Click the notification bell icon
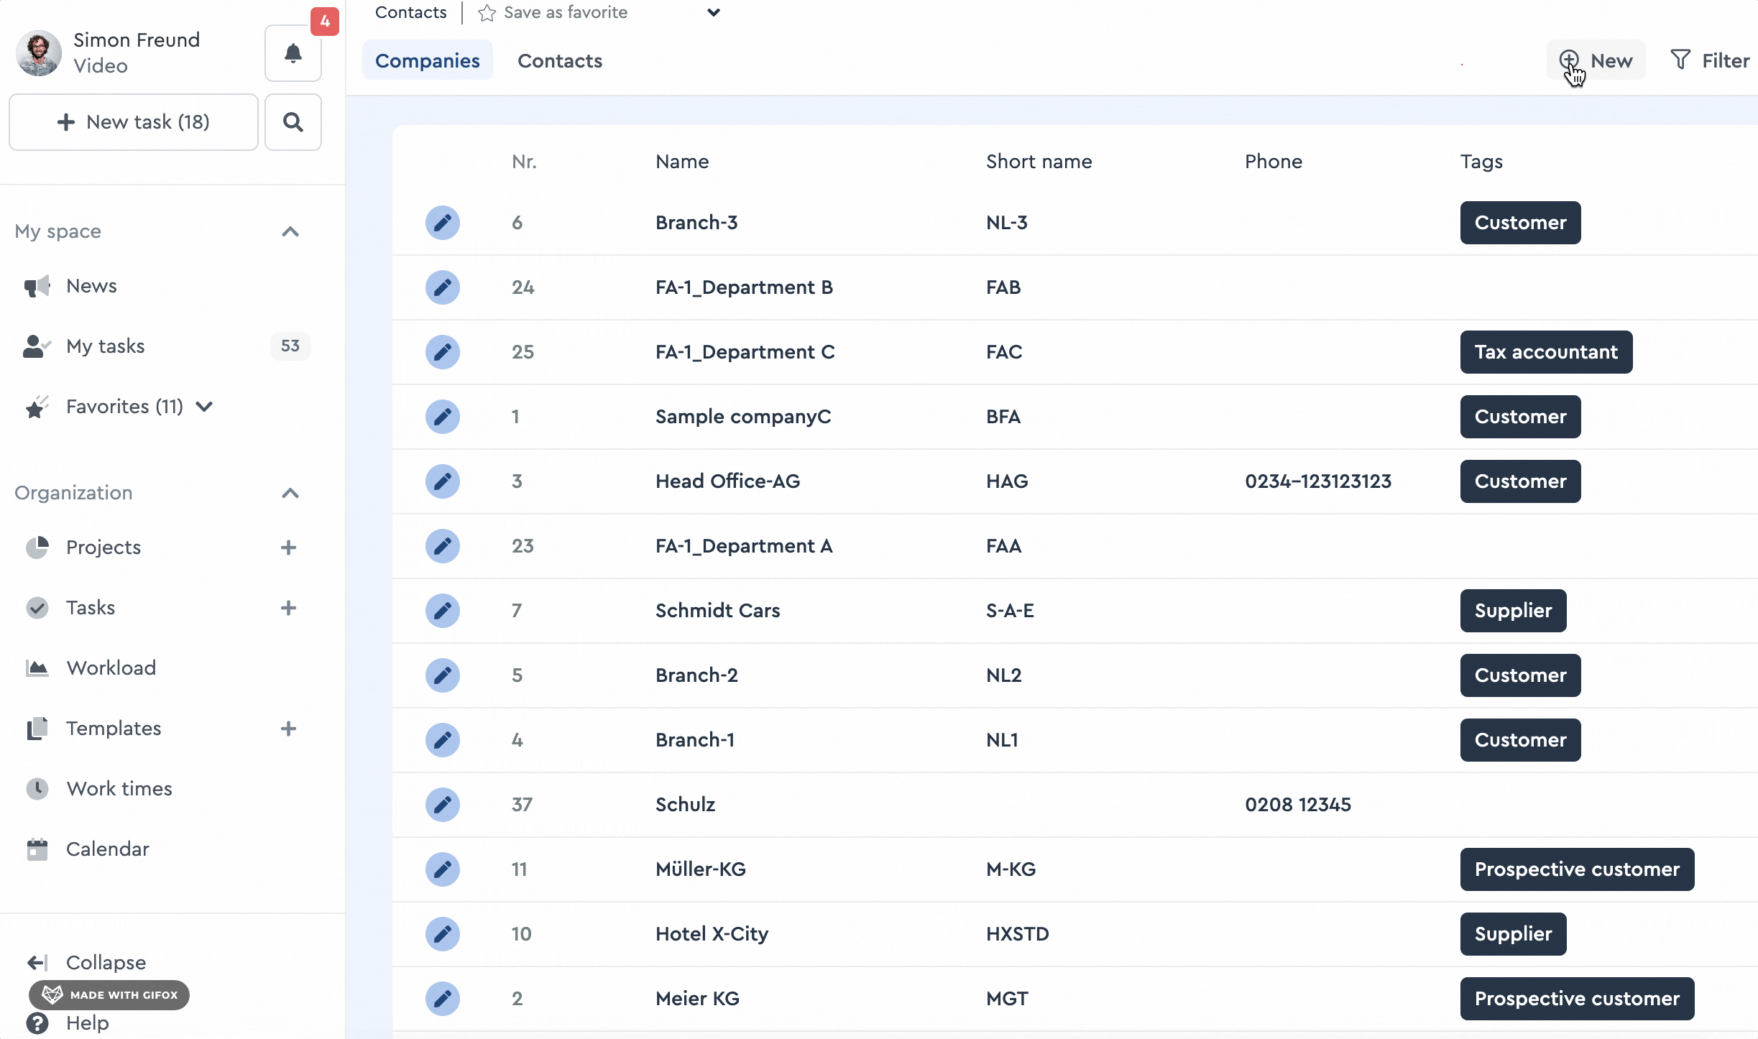Viewport: 1758px width, 1039px height. 293,54
